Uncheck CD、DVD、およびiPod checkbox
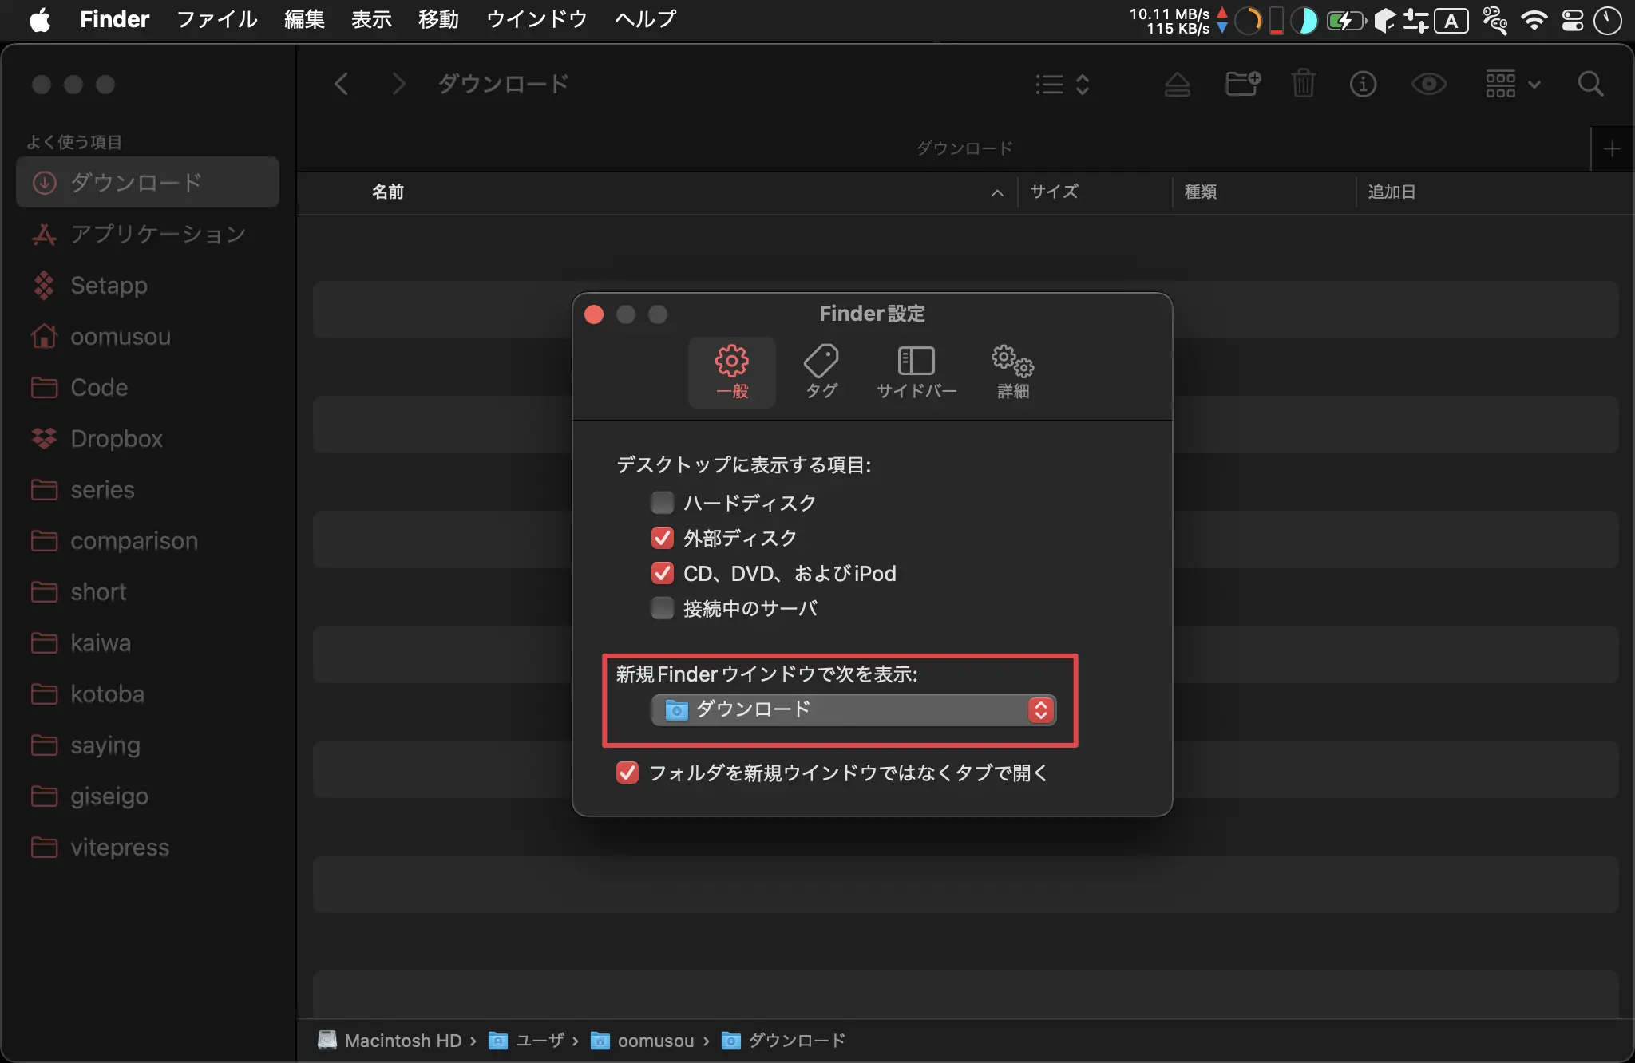Image resolution: width=1635 pixels, height=1063 pixels. 662,573
